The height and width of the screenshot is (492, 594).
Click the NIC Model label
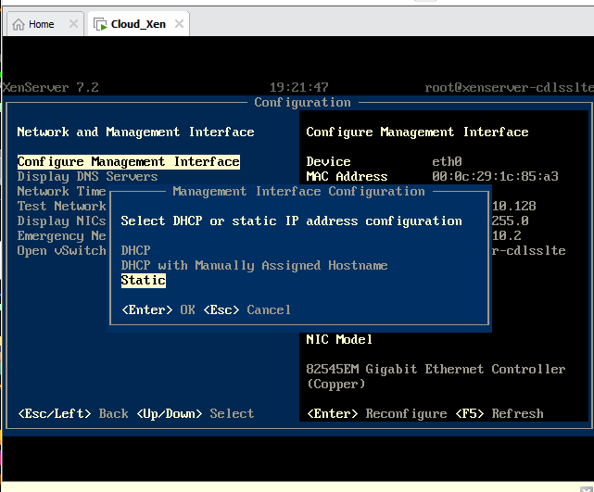tap(339, 339)
